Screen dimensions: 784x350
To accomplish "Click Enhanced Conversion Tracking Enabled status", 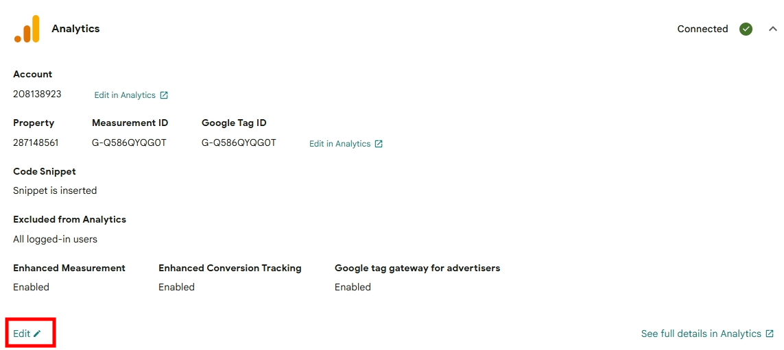I will point(176,287).
